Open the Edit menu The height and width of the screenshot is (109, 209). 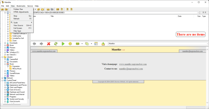8,6
